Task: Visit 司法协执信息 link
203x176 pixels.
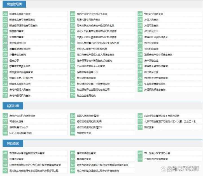Action: pyautogui.click(x=17, y=121)
